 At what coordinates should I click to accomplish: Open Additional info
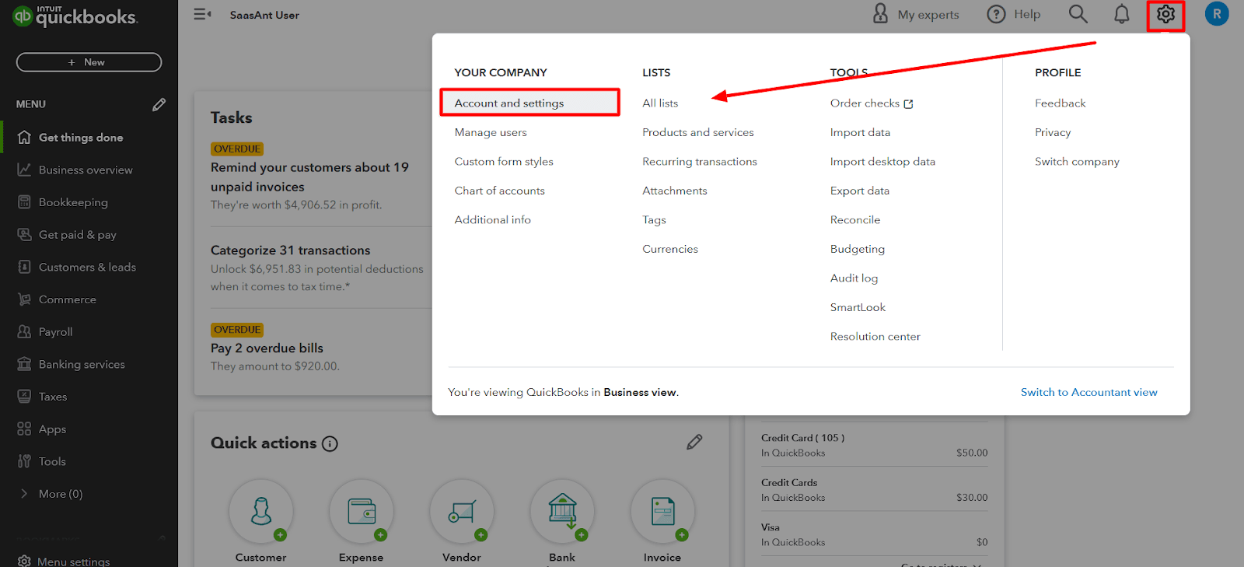click(493, 220)
